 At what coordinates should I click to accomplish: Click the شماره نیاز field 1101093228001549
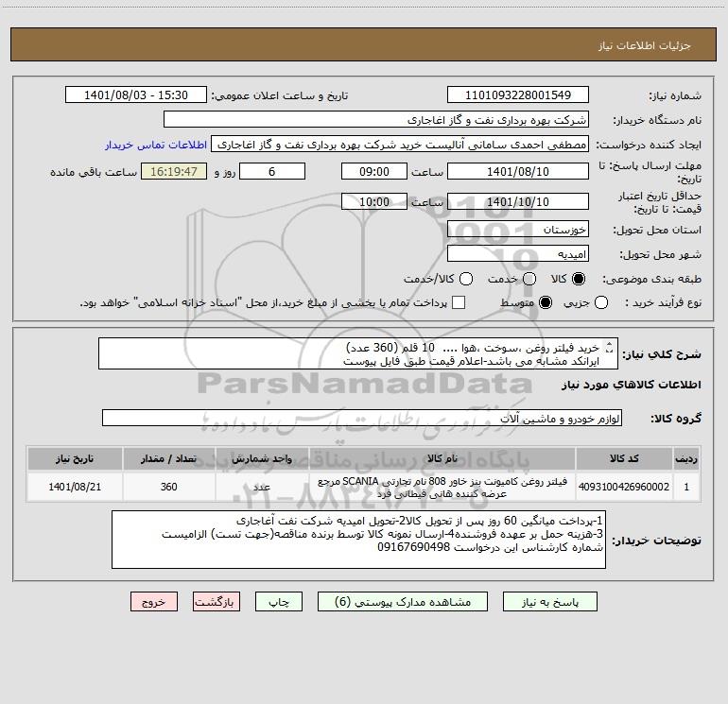click(518, 95)
